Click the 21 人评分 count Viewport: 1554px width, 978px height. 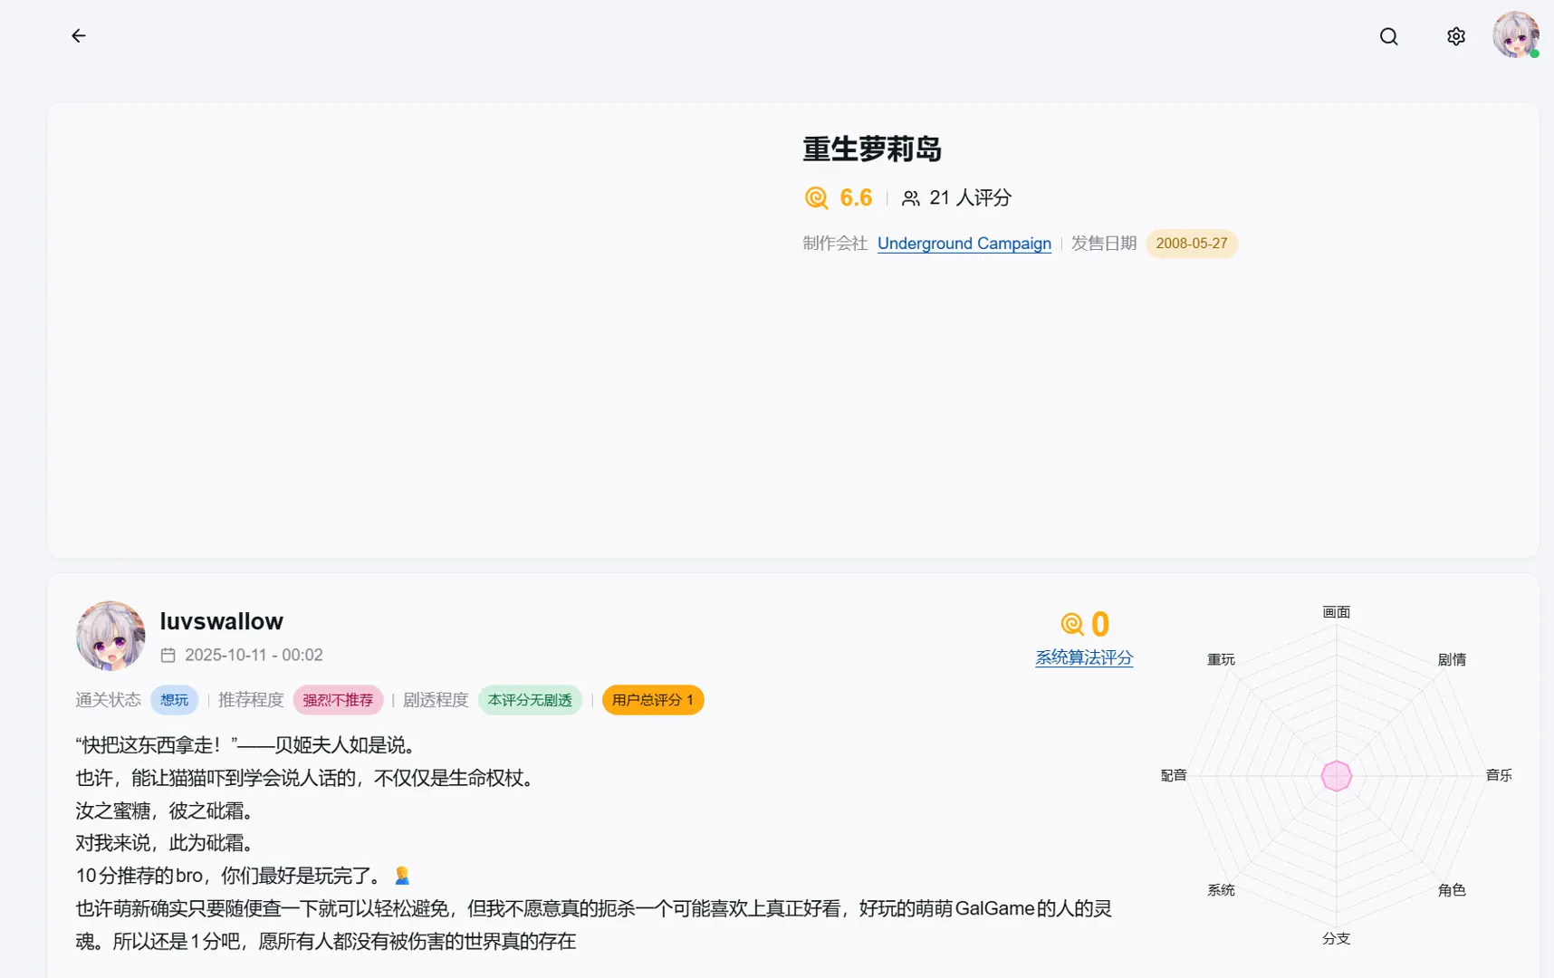[970, 198]
